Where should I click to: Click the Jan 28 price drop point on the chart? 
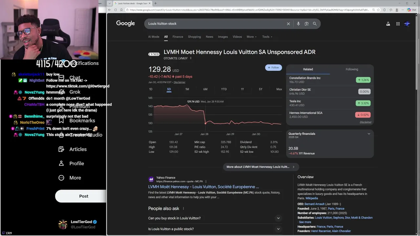pos(205,123)
